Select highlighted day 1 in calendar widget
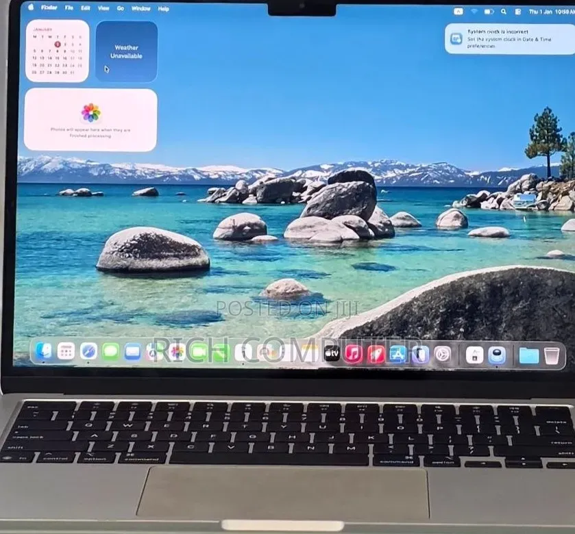Viewport: 575px width, 534px height. pyautogui.click(x=58, y=44)
